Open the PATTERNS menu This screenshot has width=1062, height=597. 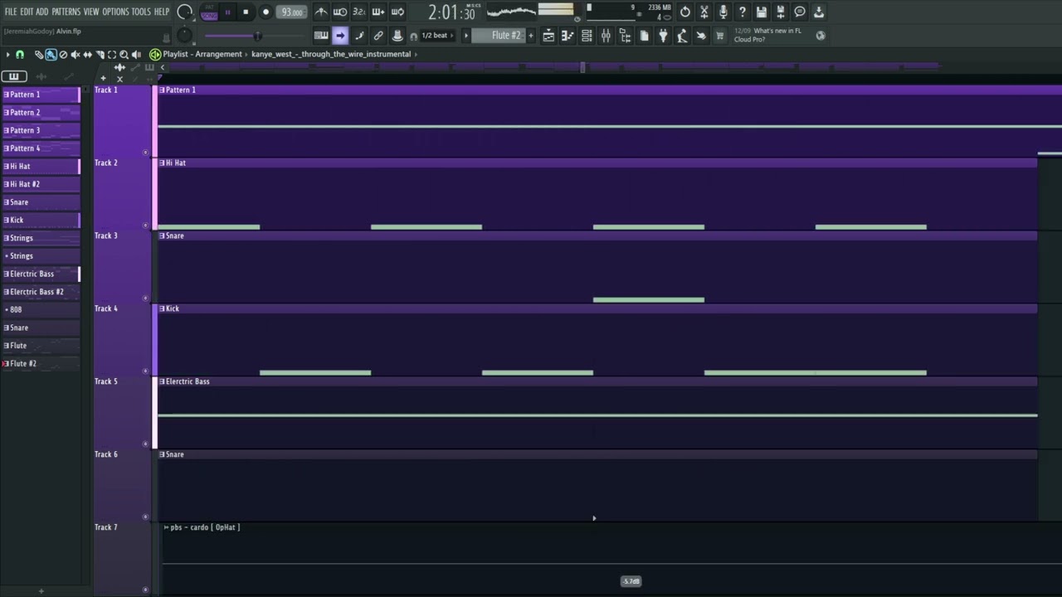[66, 12]
